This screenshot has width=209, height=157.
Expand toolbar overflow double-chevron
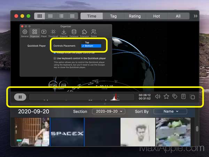[x=195, y=16]
